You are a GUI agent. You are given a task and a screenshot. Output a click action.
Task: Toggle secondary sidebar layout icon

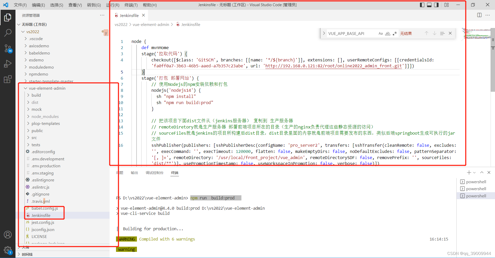pos(436,5)
